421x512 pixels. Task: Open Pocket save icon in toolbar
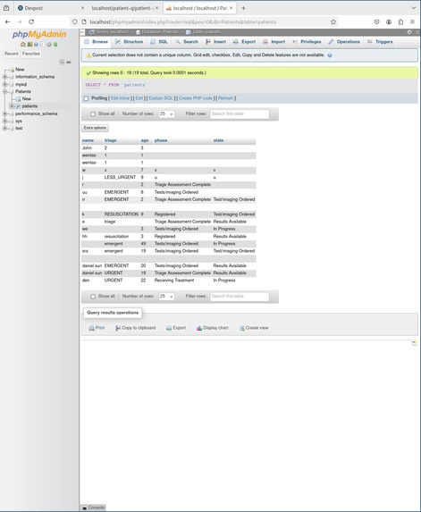(x=376, y=21)
